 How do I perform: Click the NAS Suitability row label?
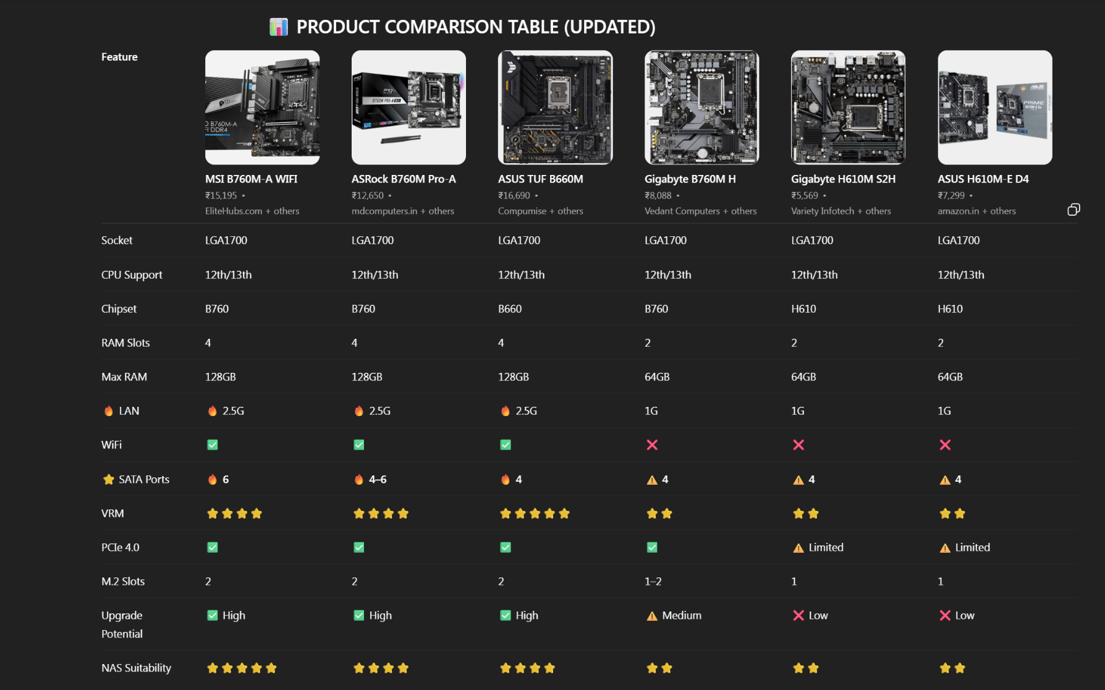click(136, 668)
